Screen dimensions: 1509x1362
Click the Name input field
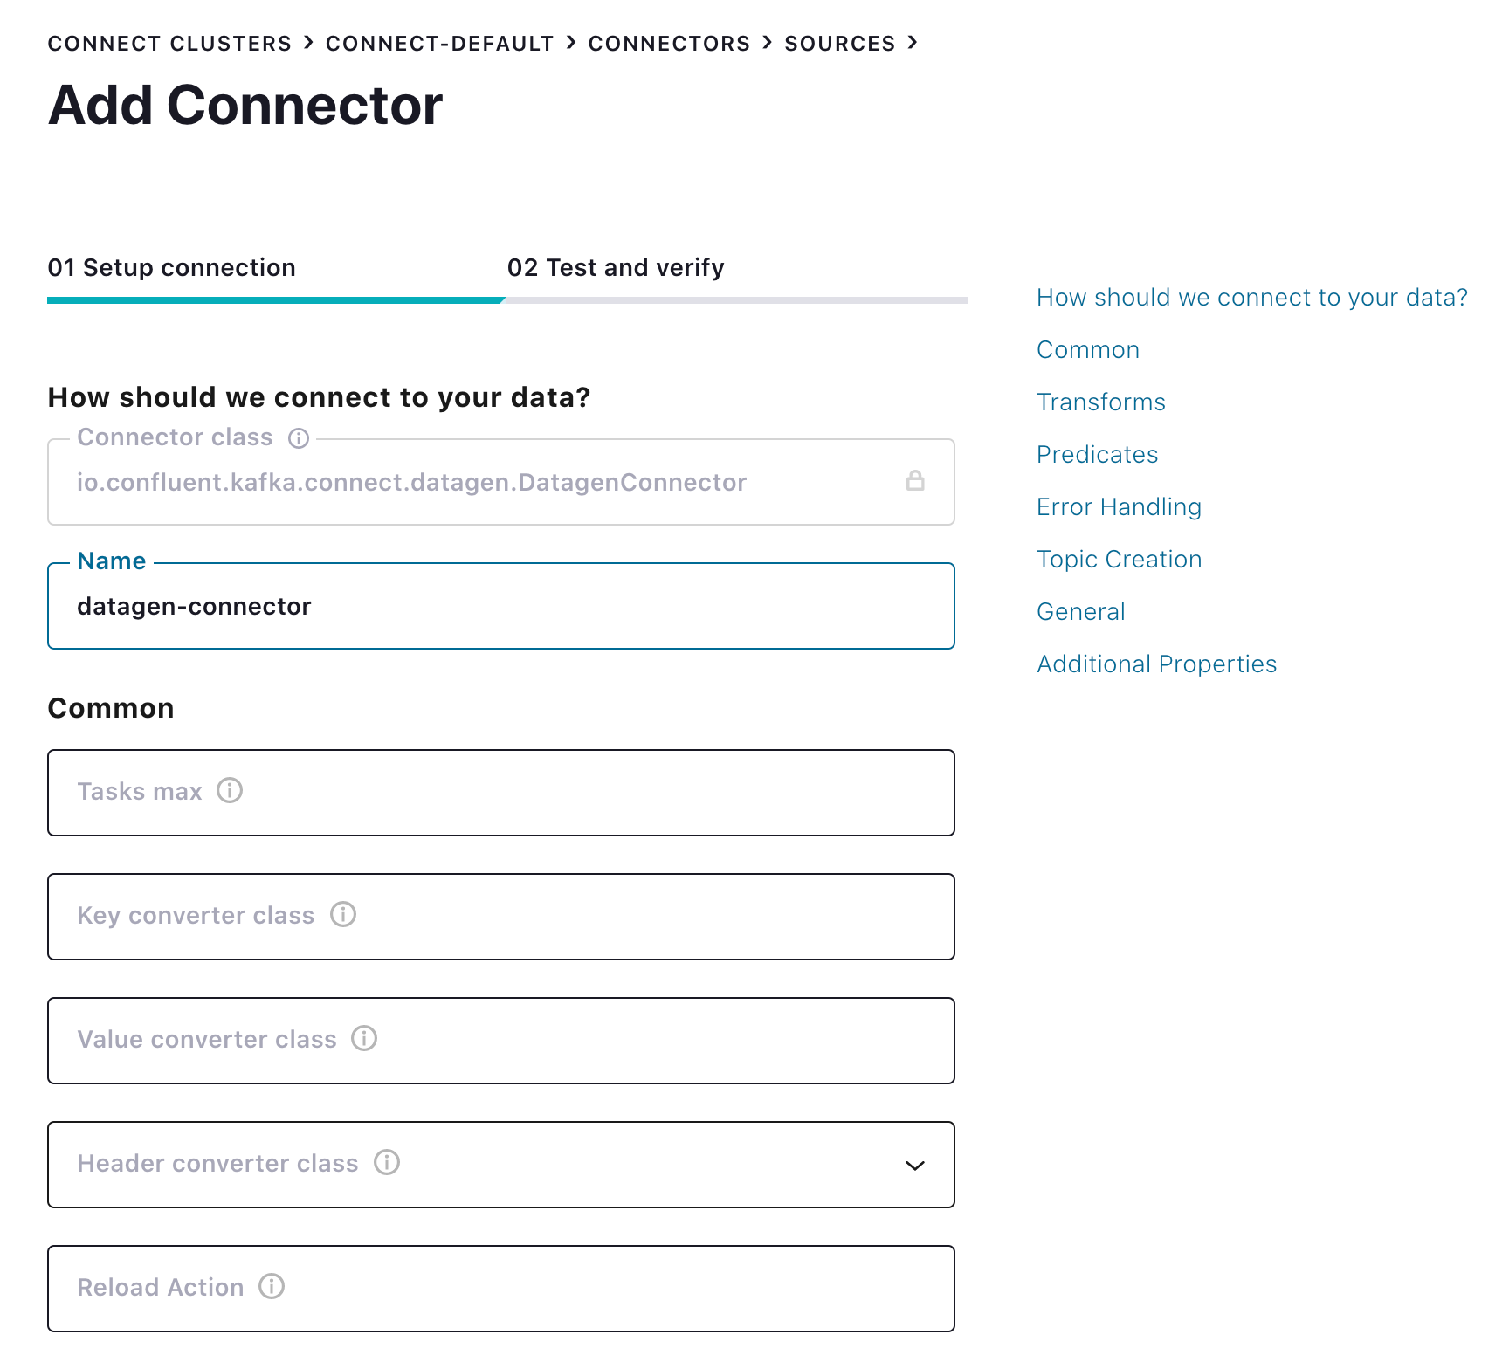501,606
